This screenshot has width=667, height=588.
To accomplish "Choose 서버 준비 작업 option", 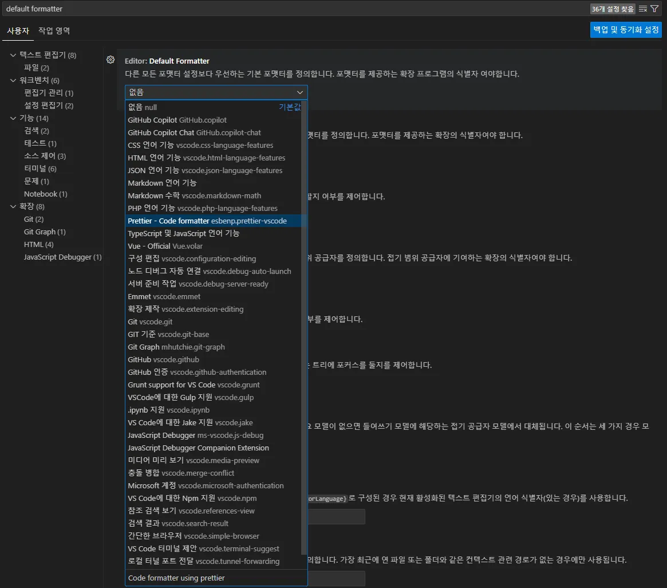I will tap(214, 284).
